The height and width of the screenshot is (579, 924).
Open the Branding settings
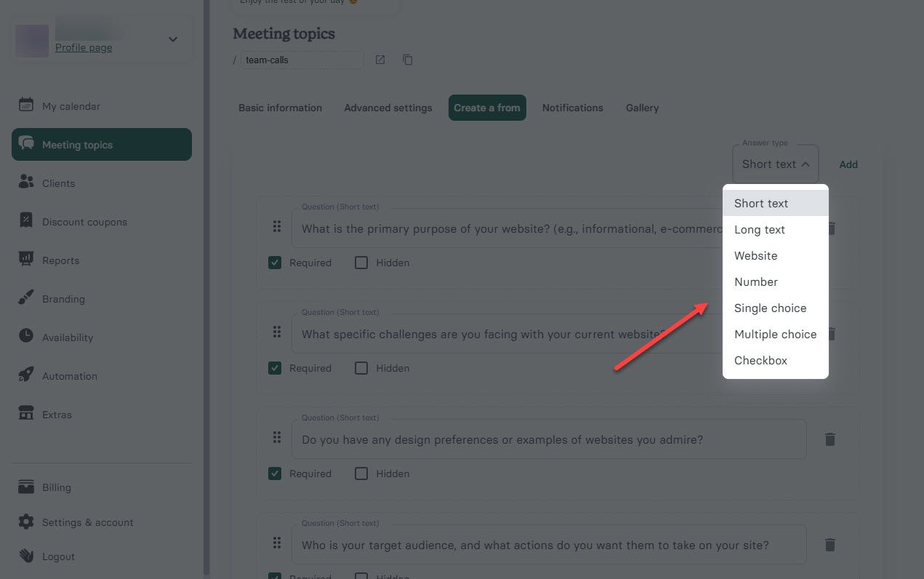click(63, 298)
